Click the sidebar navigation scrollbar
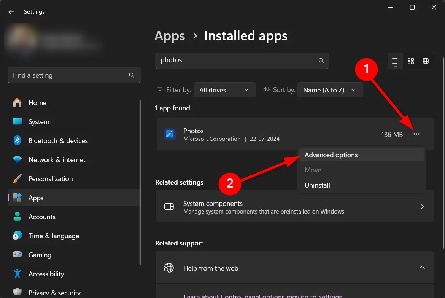Screen dimensions: 445x298 [x=140, y=182]
